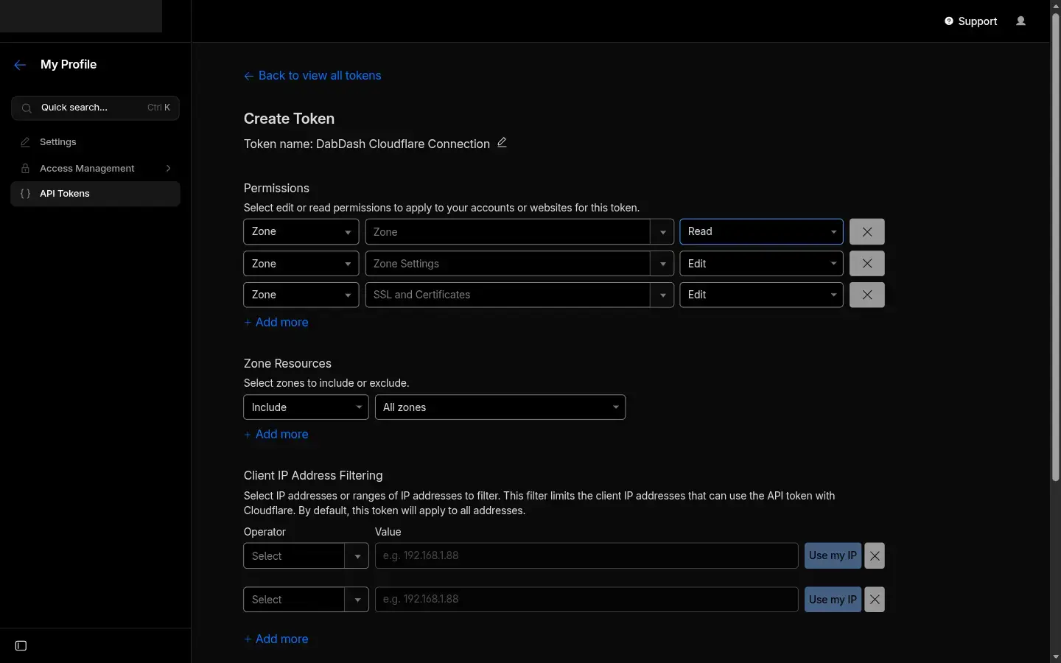The height and width of the screenshot is (663, 1061).
Task: Open Settings from the sidebar menu
Action: (56, 142)
